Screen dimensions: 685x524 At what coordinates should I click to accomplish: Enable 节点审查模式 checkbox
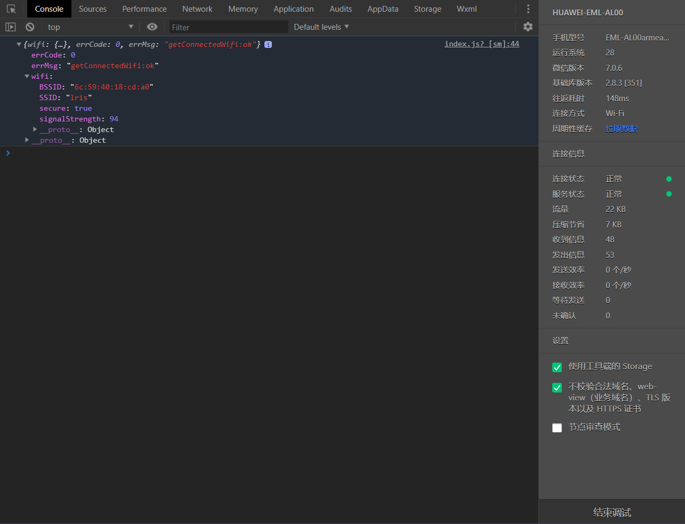(557, 428)
